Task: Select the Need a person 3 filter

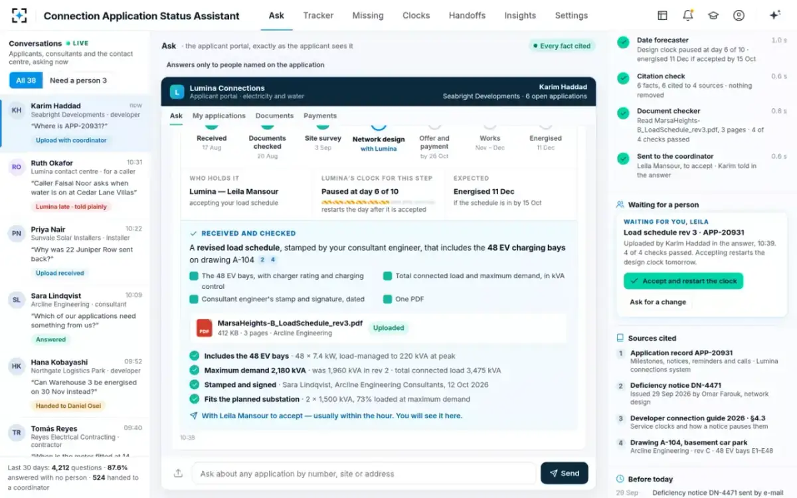Action: coord(78,80)
